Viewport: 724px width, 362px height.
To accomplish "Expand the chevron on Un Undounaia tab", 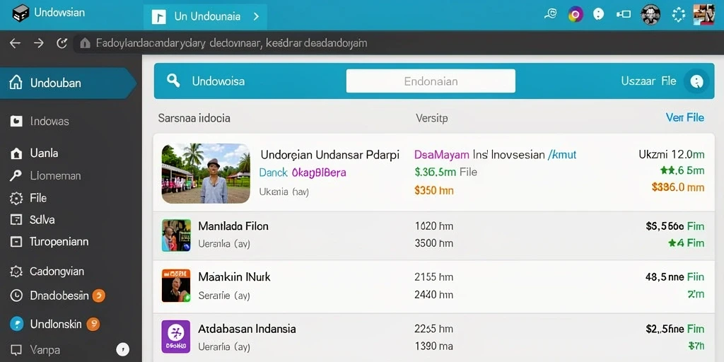I will pos(256,17).
